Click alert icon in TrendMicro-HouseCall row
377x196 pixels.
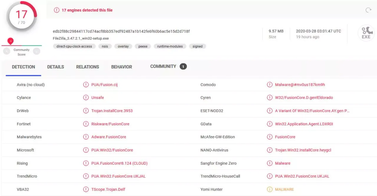(x=269, y=176)
